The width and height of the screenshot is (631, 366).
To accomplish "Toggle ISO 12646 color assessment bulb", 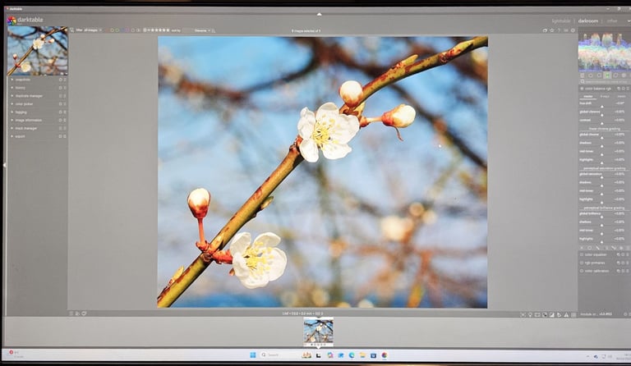I will 530,314.
